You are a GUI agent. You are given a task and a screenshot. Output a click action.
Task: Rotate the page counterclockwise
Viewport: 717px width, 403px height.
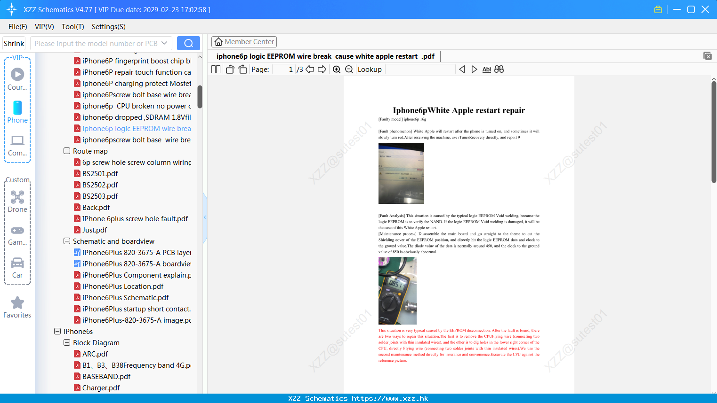(230, 69)
